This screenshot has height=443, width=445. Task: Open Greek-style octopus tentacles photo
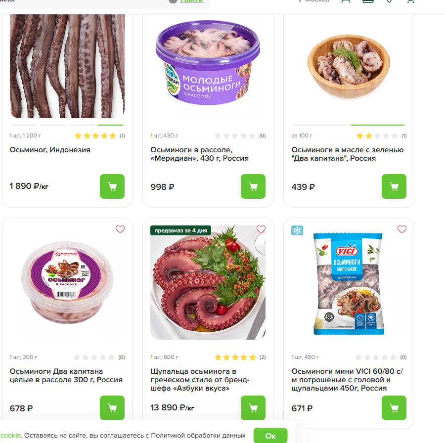[x=208, y=282]
